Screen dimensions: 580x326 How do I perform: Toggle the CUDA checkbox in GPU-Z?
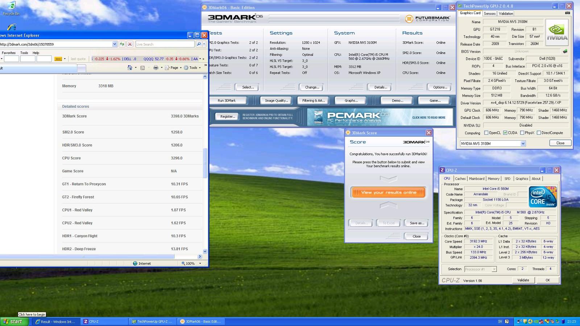coord(505,133)
